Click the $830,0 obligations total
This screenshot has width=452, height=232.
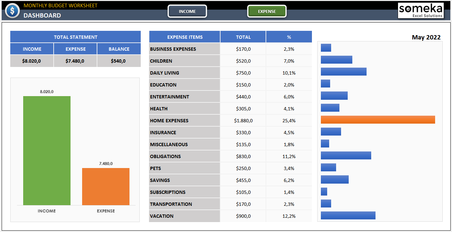click(243, 156)
